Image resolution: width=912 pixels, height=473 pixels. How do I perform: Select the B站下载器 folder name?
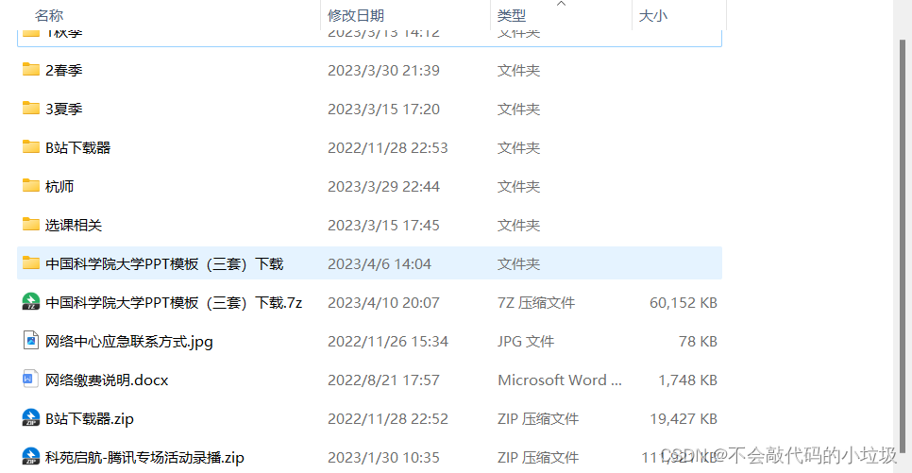click(x=78, y=148)
